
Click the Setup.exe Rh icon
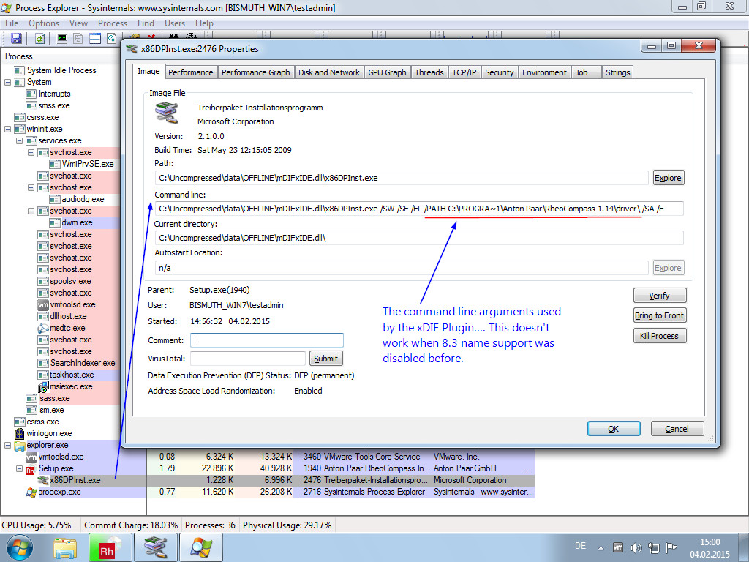[x=31, y=469]
